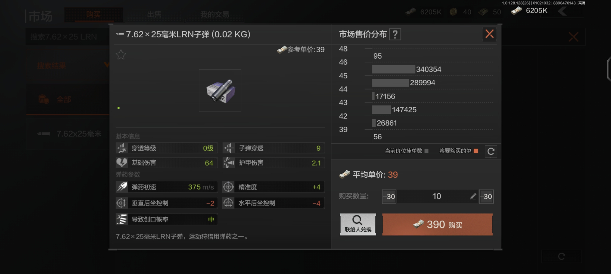The width and height of the screenshot is (611, 274).
Task: Click the 7.62×25 LRN ammo thumbnail
Action: (220, 91)
